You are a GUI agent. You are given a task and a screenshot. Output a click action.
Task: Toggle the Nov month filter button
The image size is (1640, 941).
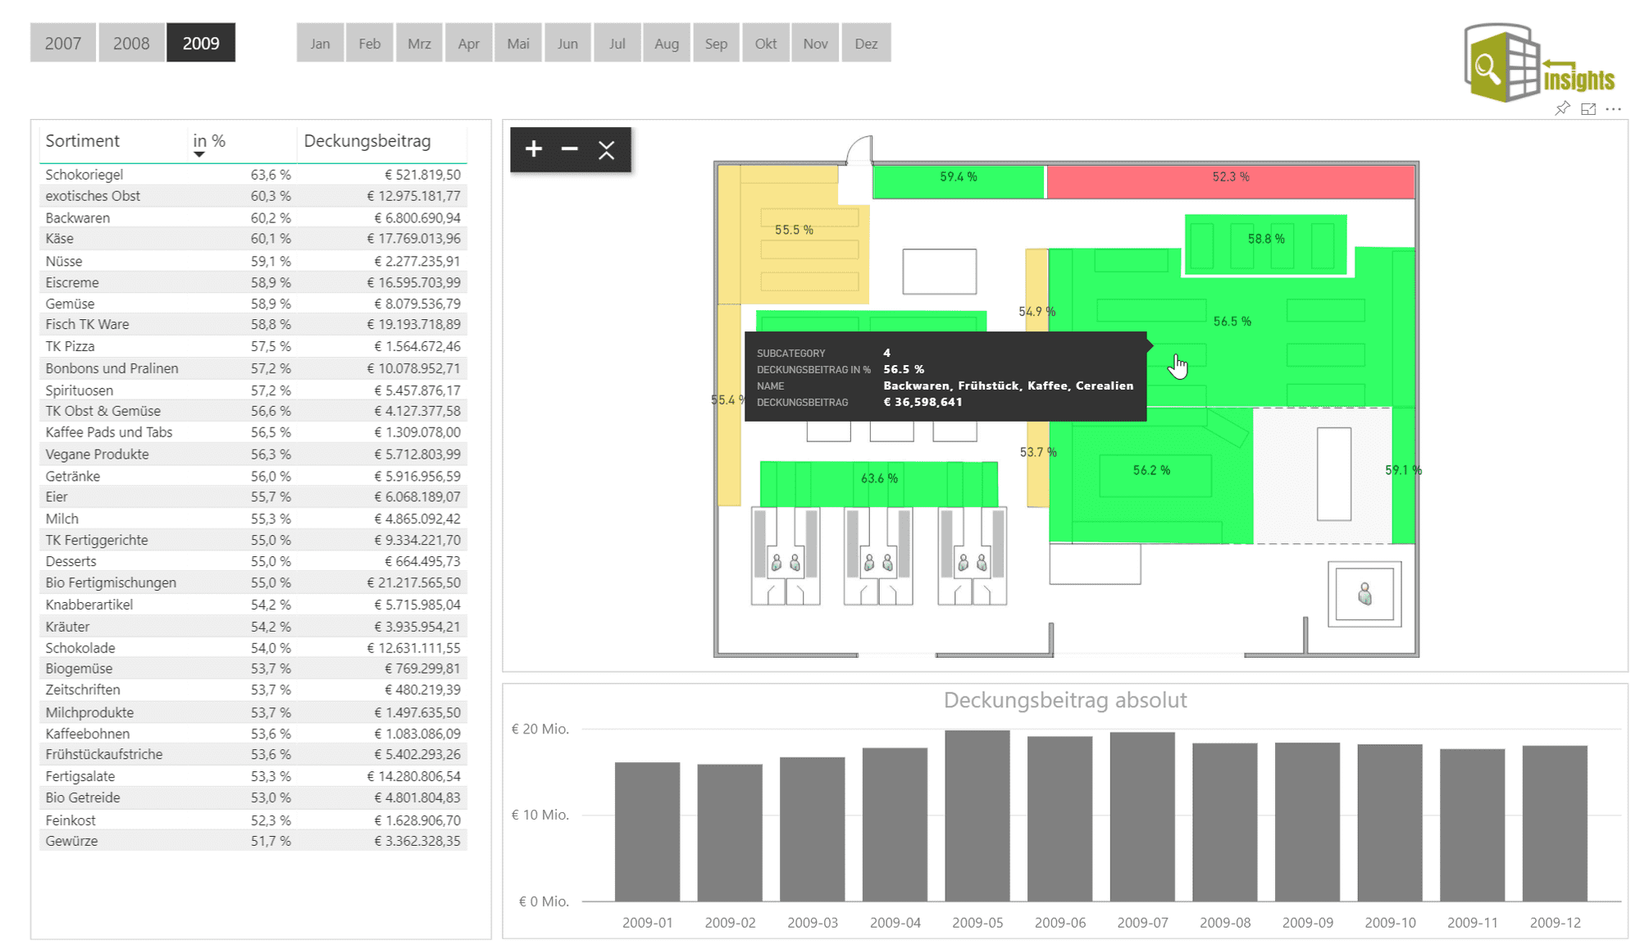[813, 43]
